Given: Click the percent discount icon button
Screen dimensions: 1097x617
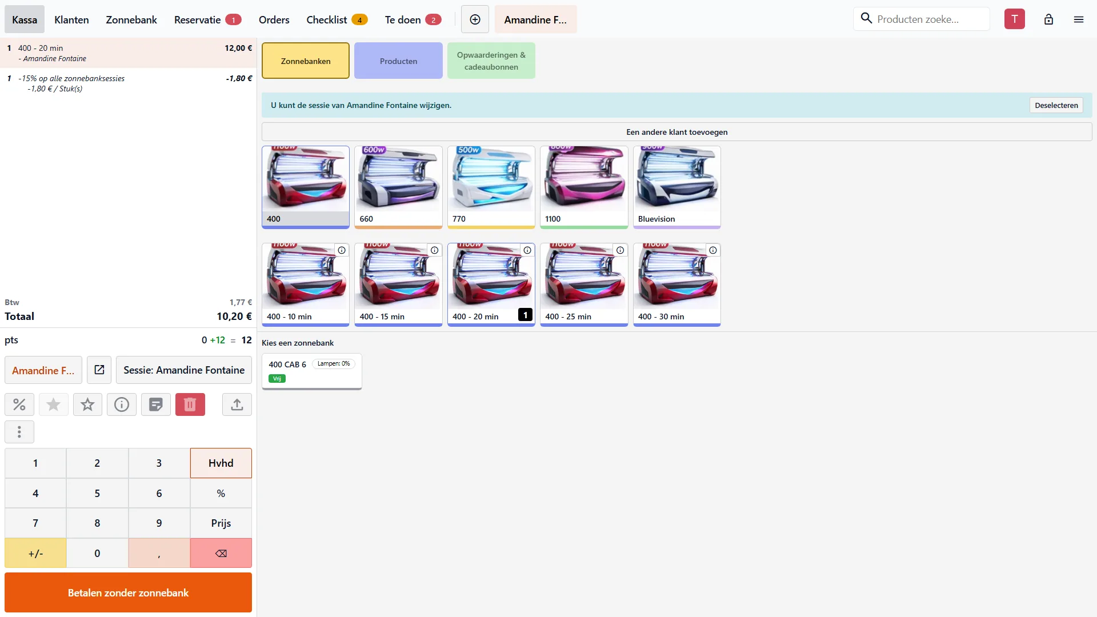Looking at the screenshot, I should [19, 404].
